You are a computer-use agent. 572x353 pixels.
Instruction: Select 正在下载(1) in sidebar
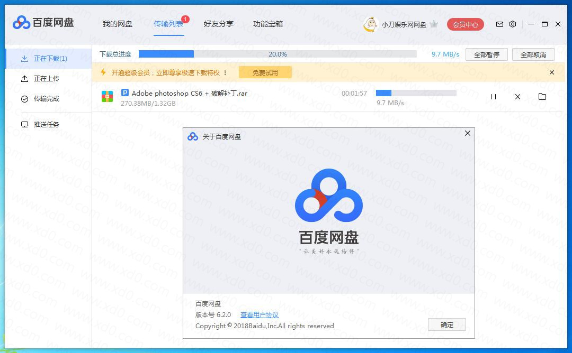pyautogui.click(x=48, y=59)
